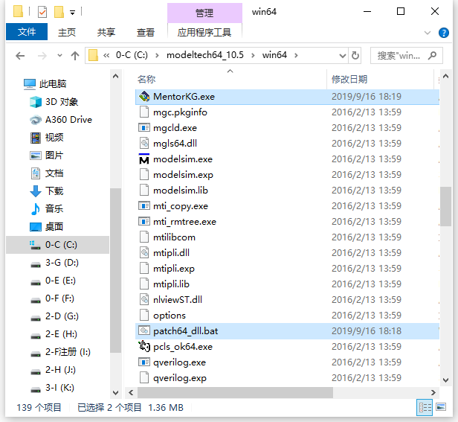
Task: Click the modelsim.exe M icon
Action: [x=144, y=159]
